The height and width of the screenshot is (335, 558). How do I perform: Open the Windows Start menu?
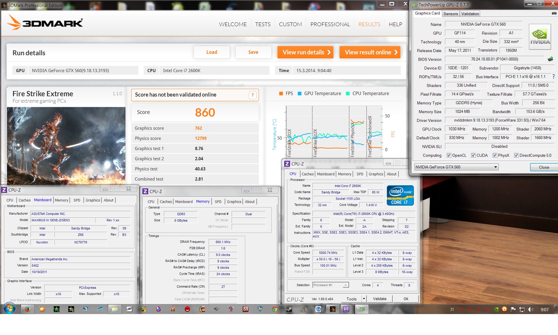pyautogui.click(x=9, y=309)
